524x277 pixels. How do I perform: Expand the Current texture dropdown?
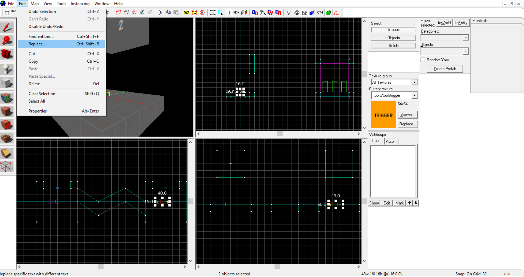tap(414, 95)
